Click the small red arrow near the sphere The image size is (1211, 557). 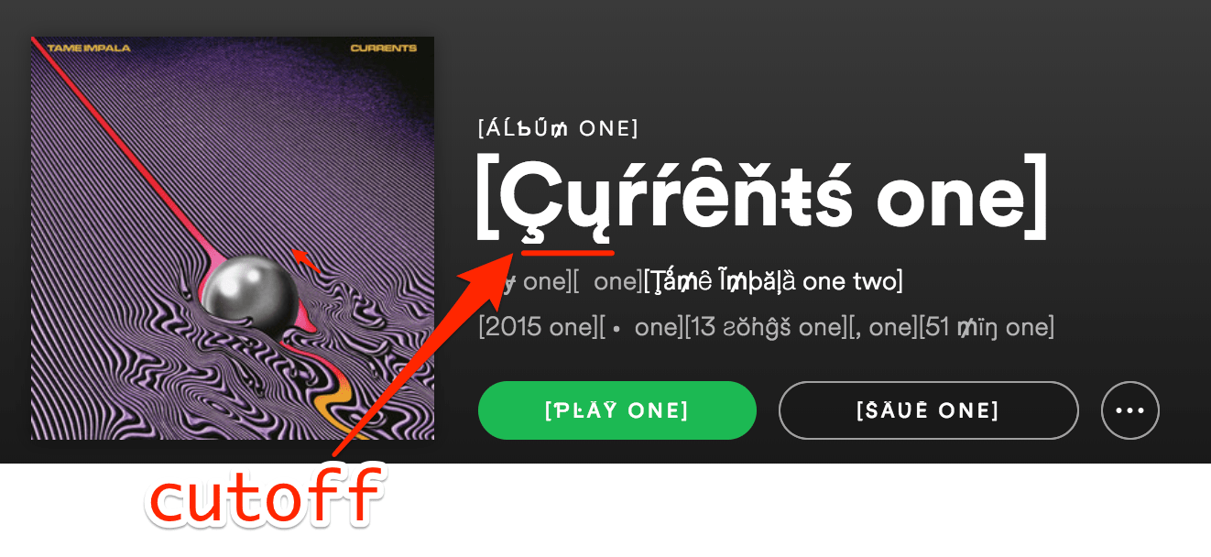[306, 259]
